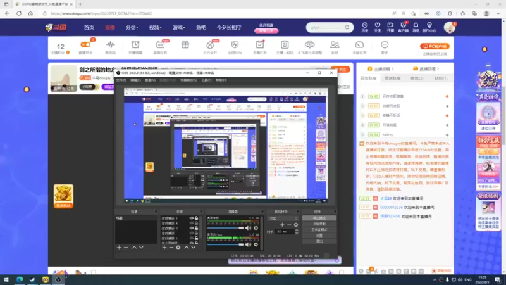The width and height of the screenshot is (506, 285).
Task: Toggle lock on 窗口捕获 3 source
Action: (x=196, y=228)
